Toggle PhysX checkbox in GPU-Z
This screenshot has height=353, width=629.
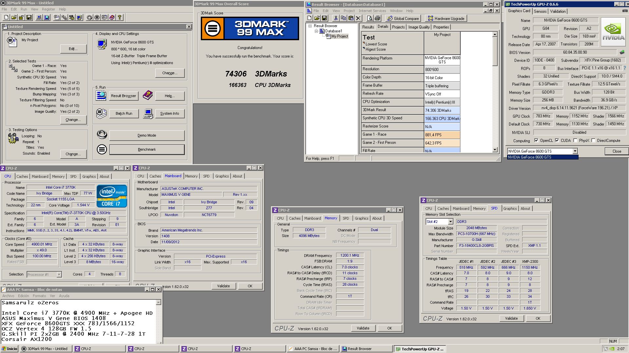pyautogui.click(x=575, y=141)
